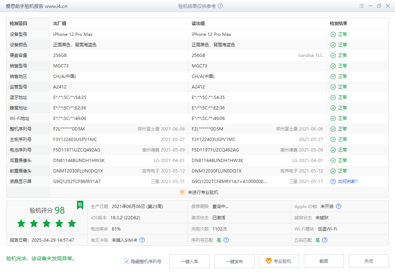
Task: Click the 检测结果 column header
Action: [339, 24]
